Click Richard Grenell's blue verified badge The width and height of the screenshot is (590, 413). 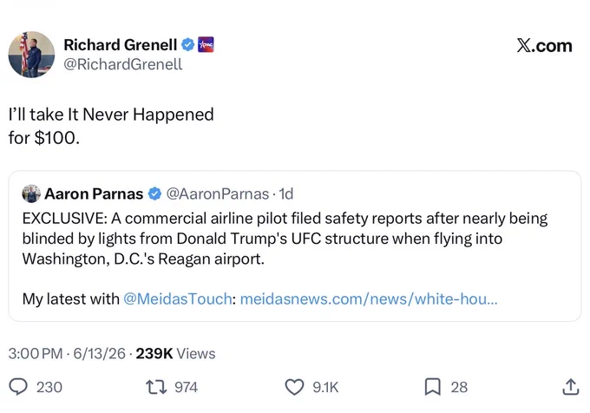click(187, 45)
